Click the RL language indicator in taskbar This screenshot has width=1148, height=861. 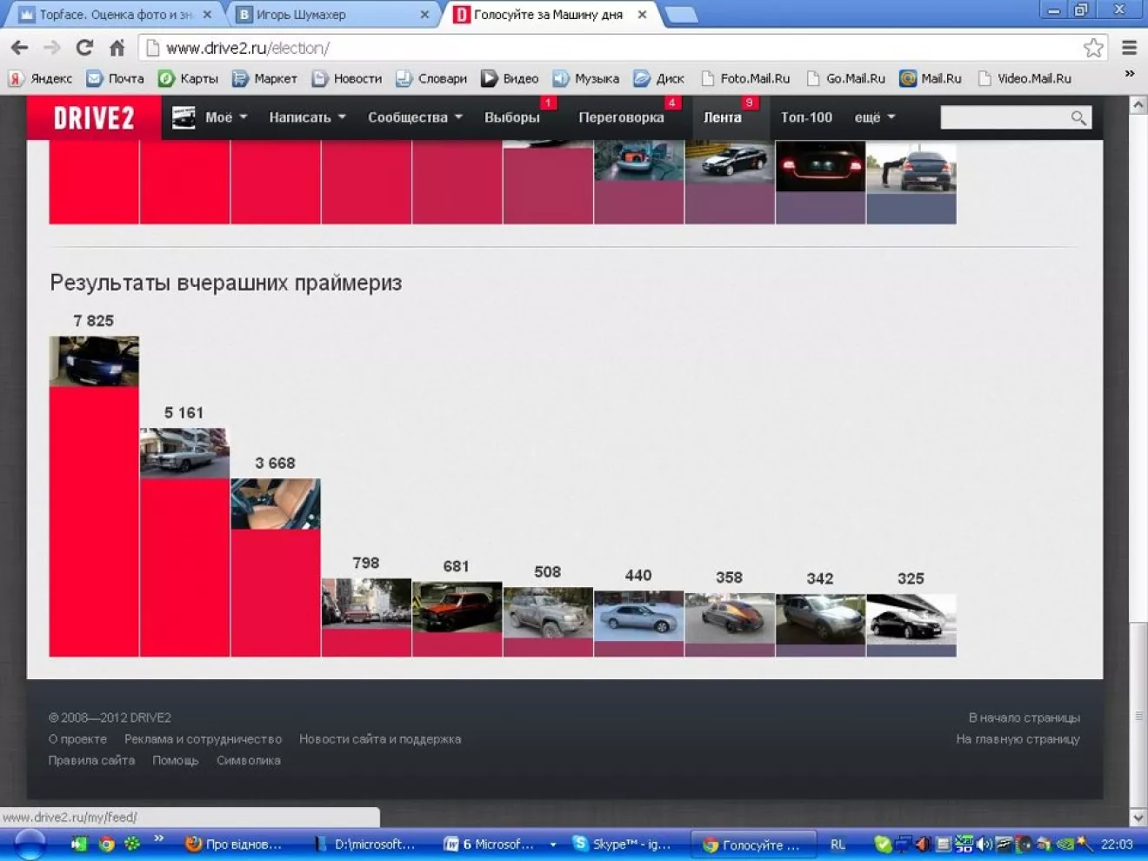point(838,844)
